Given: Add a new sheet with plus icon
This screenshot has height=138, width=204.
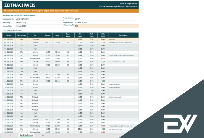Looking at the screenshot, I should pyautogui.click(x=43, y=136).
